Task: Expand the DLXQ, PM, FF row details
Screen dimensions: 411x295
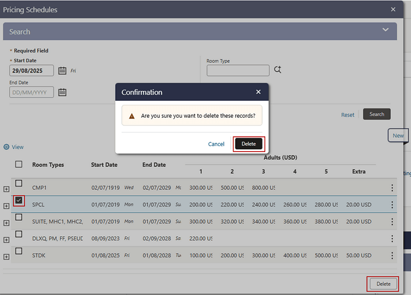Action: click(7, 240)
